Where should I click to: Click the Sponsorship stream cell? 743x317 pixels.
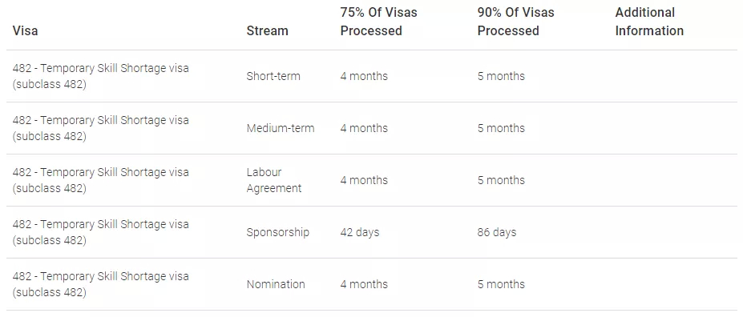coord(277,232)
